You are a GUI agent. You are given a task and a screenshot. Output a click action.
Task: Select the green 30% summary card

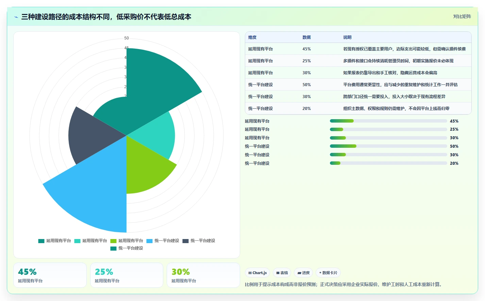coord(203,275)
